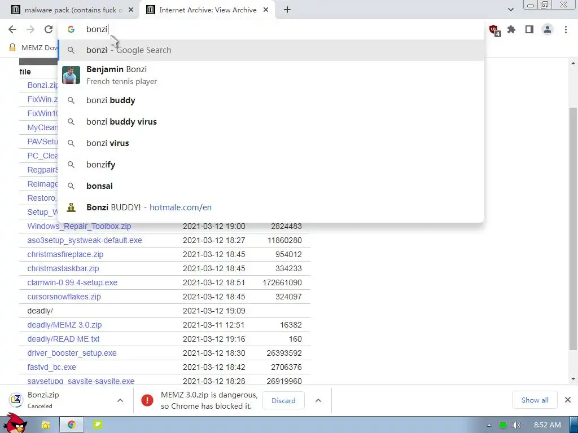
Task: Expand the tab search dropdown arrow
Action: 510,10
